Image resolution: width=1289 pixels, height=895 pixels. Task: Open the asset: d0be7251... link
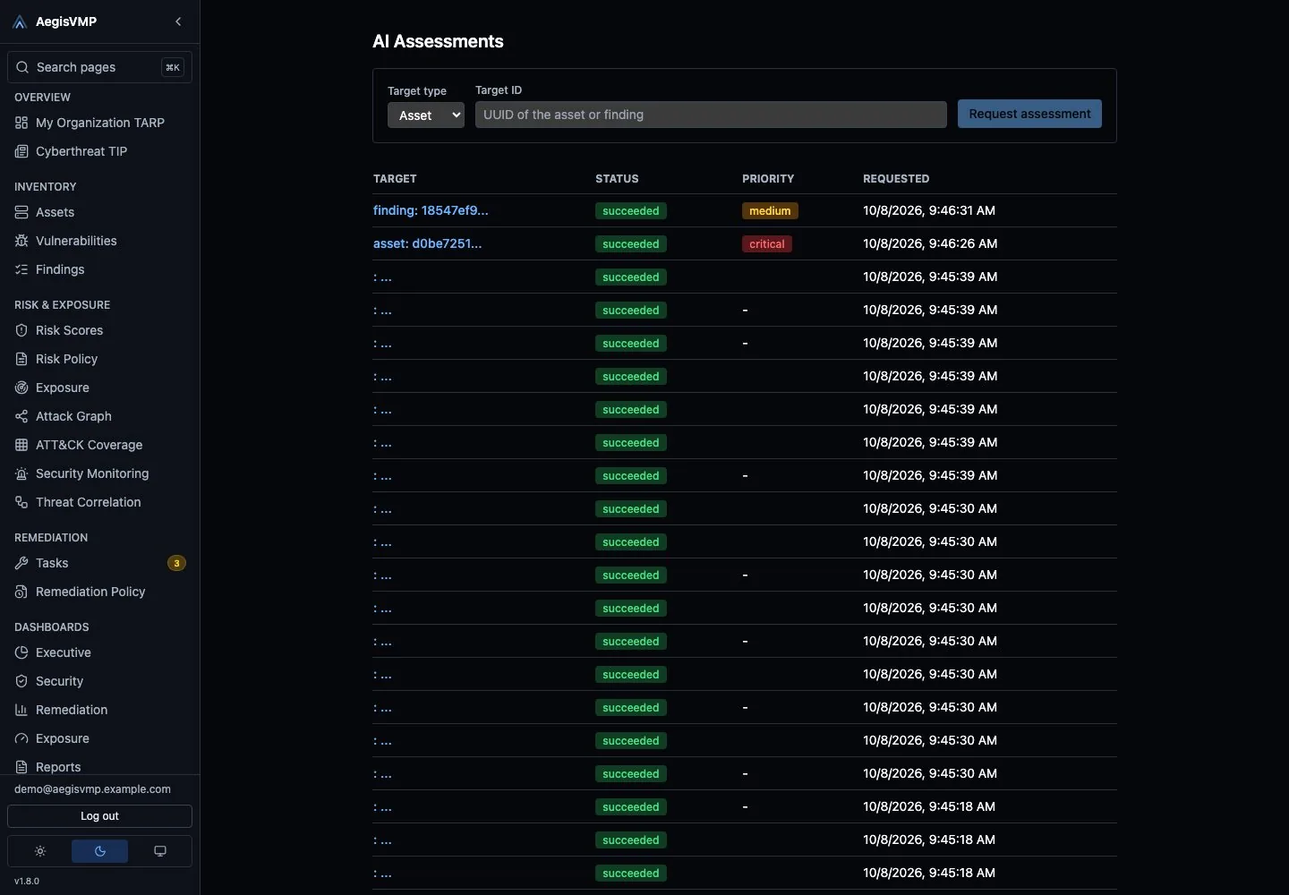(427, 243)
